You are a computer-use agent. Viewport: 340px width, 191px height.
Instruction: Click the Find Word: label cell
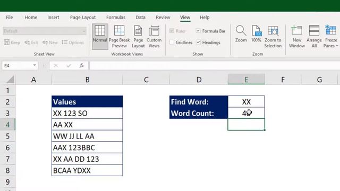coord(199,101)
